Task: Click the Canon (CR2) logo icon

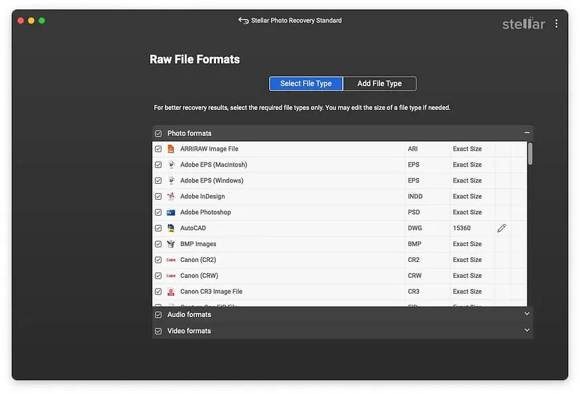Action: tap(171, 260)
